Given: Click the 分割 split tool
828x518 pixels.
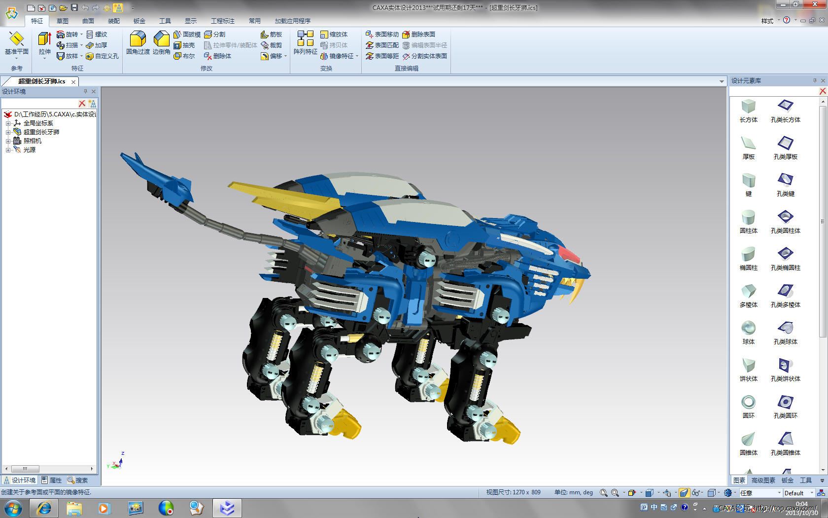Looking at the screenshot, I should click(214, 34).
